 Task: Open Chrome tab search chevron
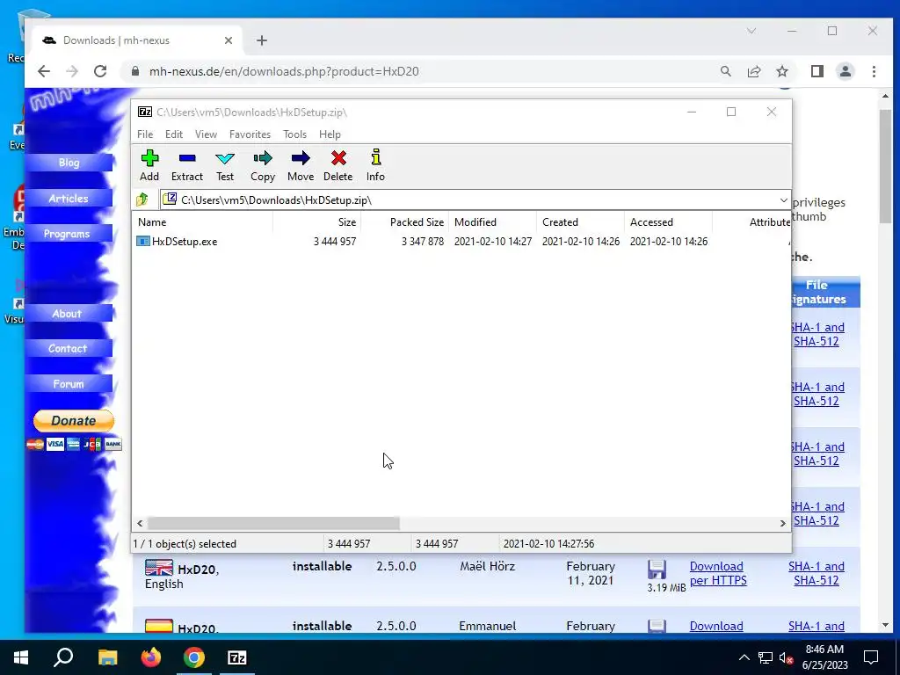click(751, 31)
